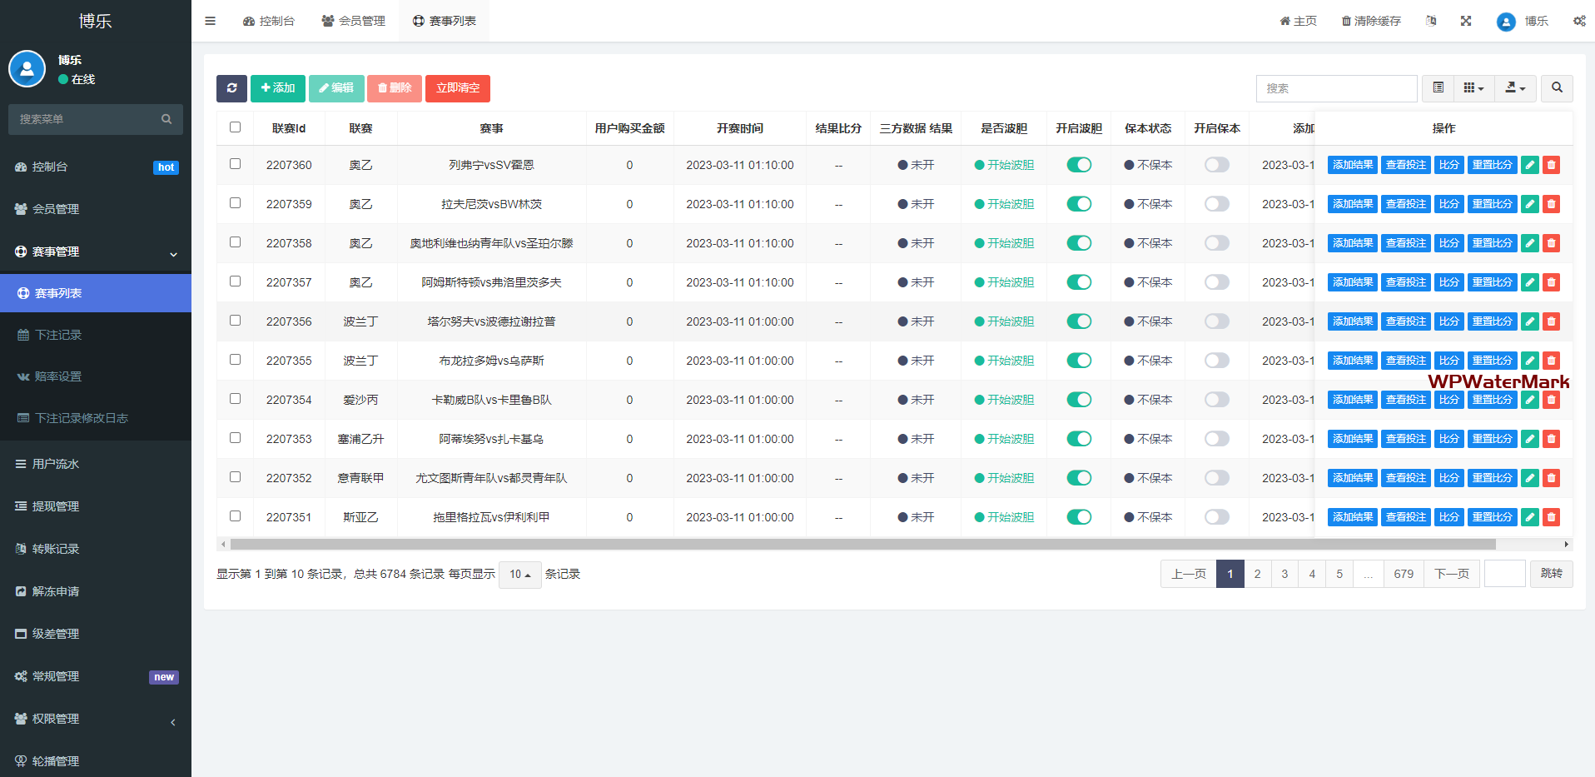The image size is (1595, 777).
Task: Click 比分 for row 2207354
Action: pos(1449,400)
